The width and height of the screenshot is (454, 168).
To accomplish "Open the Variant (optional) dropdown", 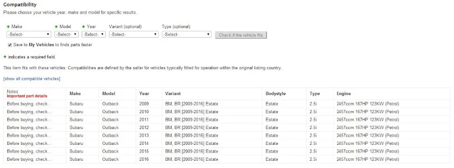I will point(134,34).
